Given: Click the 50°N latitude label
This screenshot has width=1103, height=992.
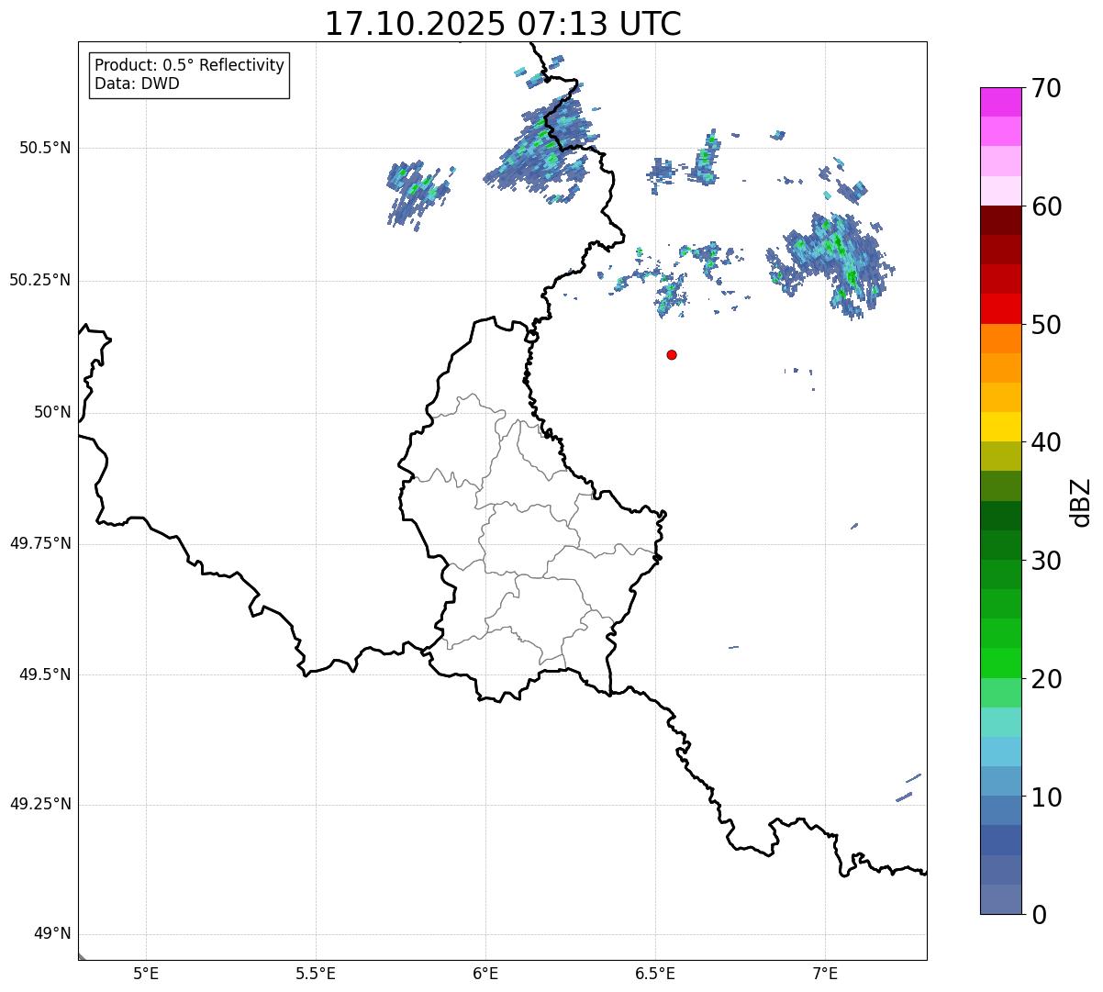Looking at the screenshot, I should 52,412.
